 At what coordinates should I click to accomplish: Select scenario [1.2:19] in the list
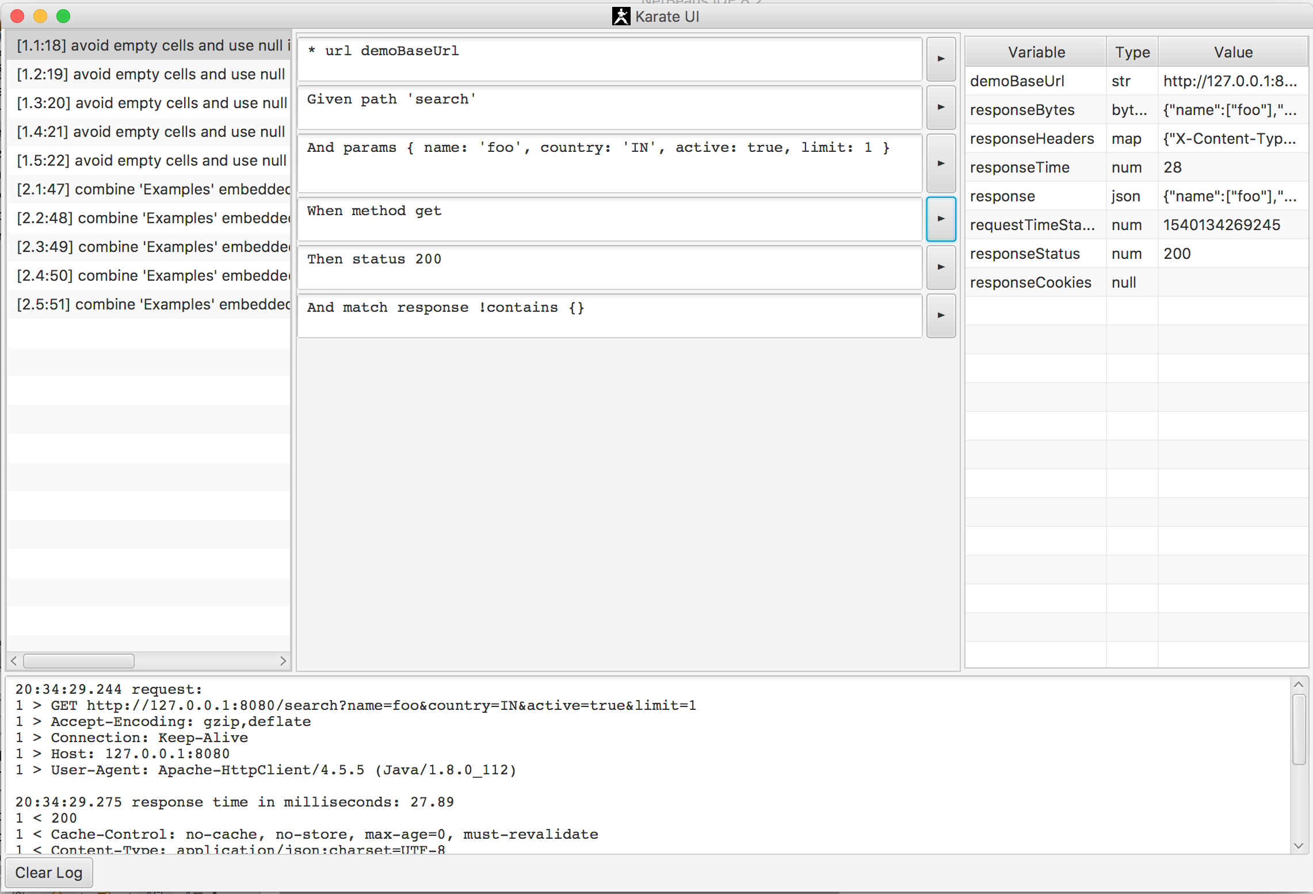tap(150, 74)
